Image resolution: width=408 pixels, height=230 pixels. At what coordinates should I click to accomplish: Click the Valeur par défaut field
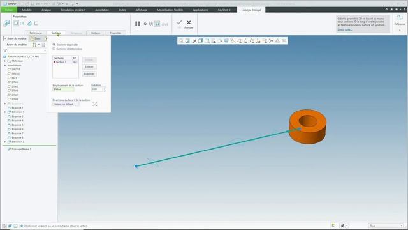click(66, 104)
